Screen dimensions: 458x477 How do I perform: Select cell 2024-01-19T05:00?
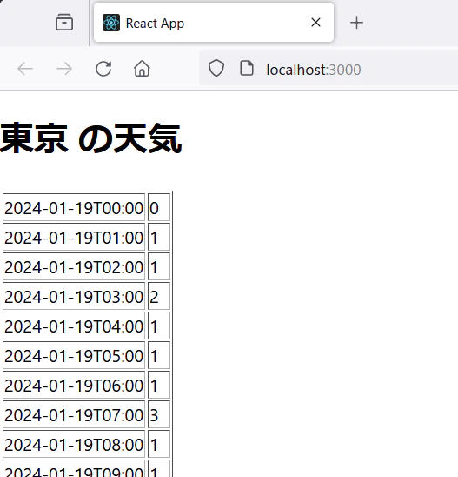pyautogui.click(x=74, y=355)
